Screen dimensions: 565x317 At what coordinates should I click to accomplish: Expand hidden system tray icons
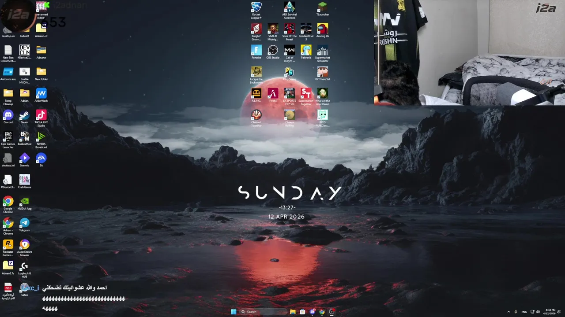coord(508,312)
